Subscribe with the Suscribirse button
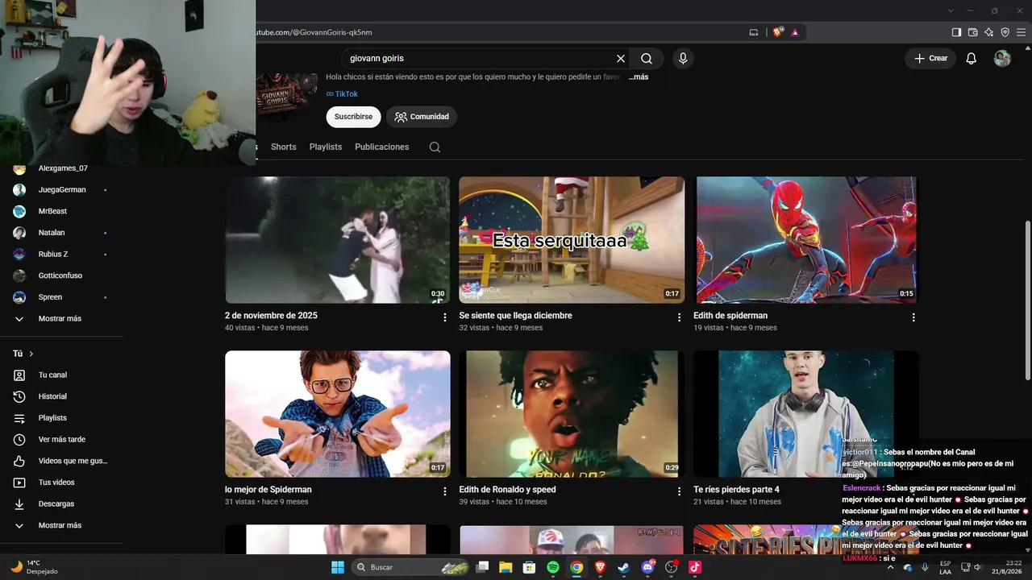1032x580 pixels. [x=353, y=117]
